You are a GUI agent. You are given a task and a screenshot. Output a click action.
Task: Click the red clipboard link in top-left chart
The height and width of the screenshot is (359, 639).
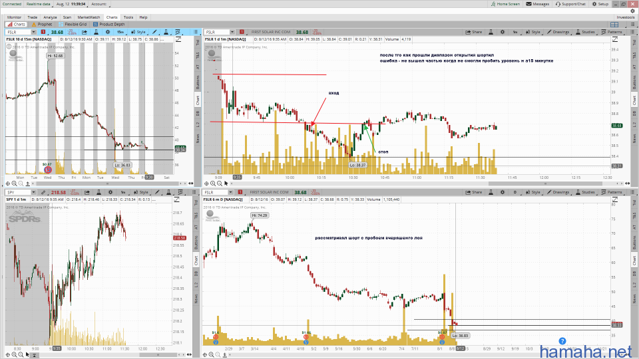click(x=43, y=32)
